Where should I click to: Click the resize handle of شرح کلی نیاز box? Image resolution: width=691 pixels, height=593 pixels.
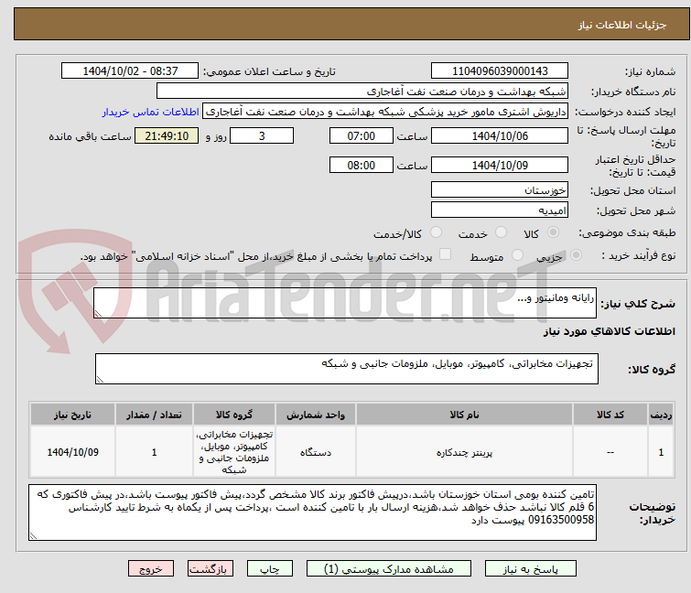98,314
